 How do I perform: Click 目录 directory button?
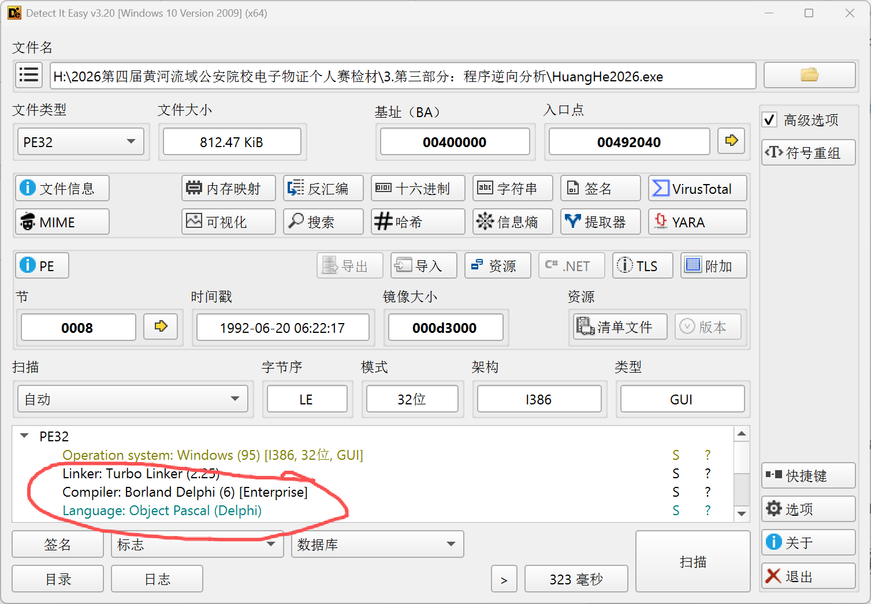pos(58,579)
